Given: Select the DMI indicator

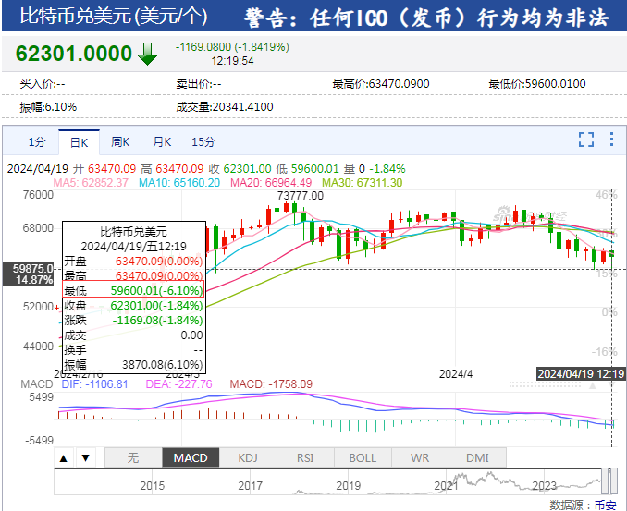Looking at the screenshot, I should point(477,457).
